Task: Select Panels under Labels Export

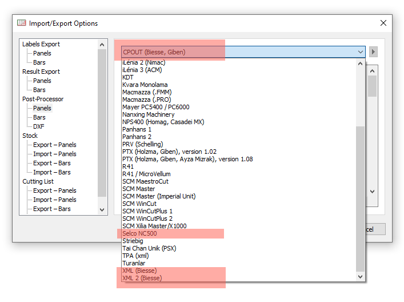Action: (x=42, y=53)
